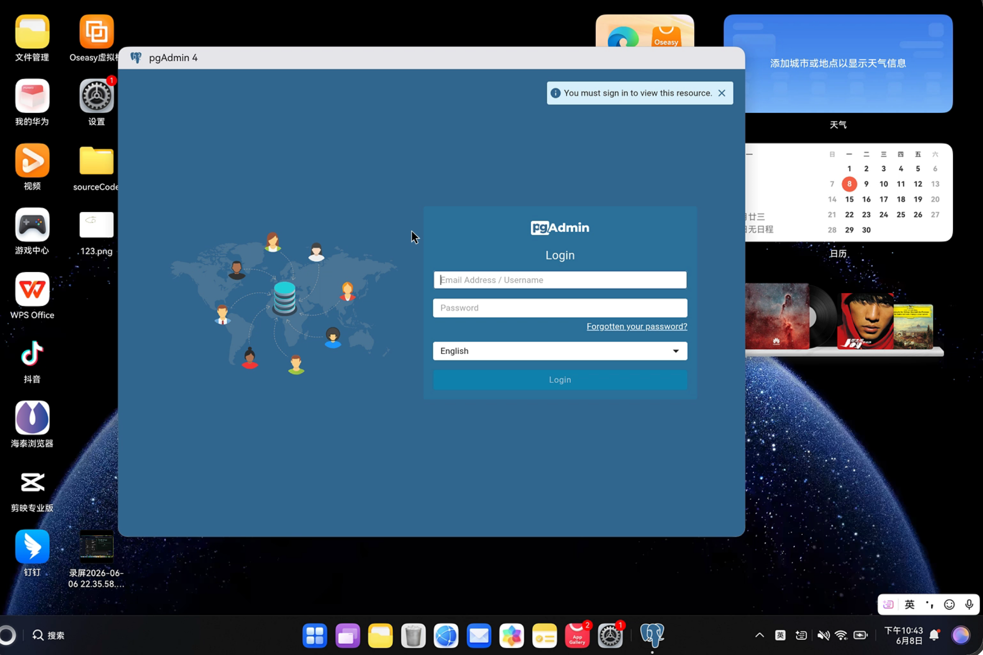Open the 抖音 desktop app

(32, 353)
